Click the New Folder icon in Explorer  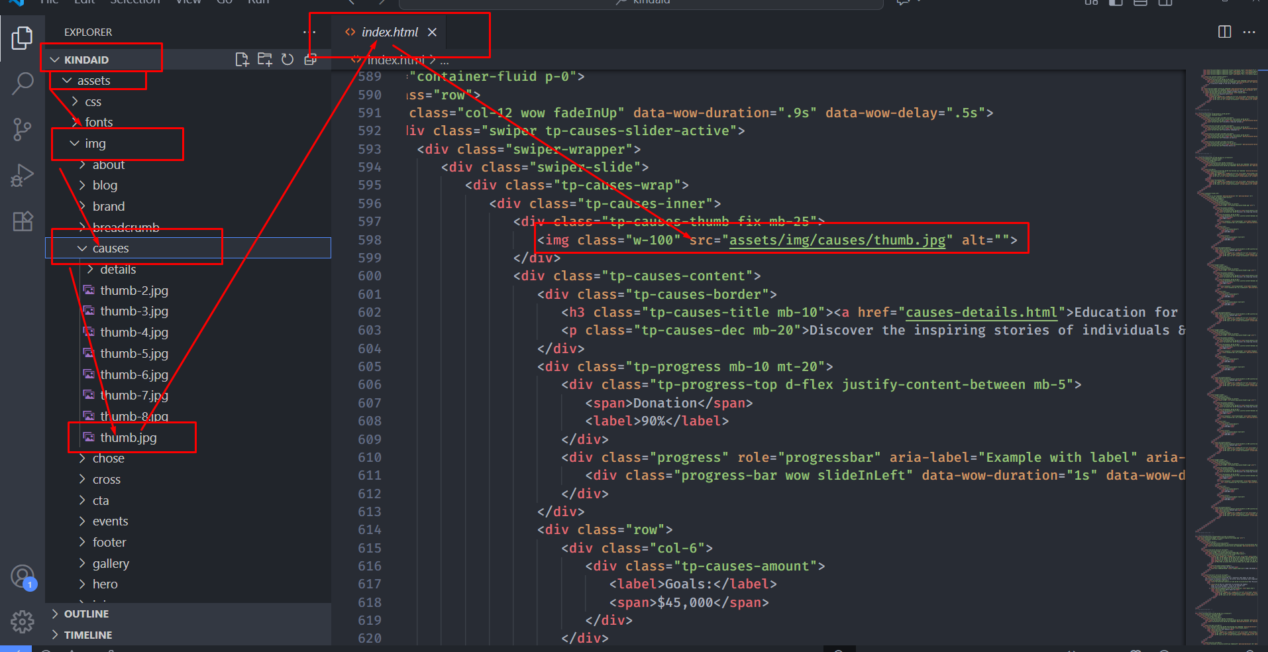coord(264,60)
